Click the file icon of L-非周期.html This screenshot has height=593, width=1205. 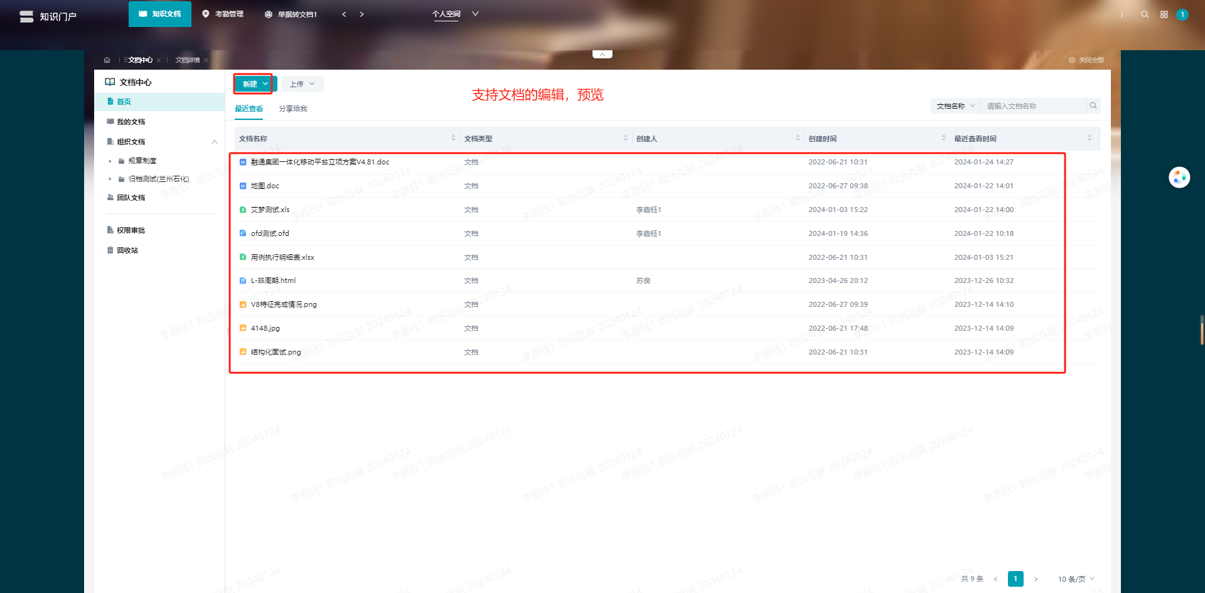click(x=243, y=280)
